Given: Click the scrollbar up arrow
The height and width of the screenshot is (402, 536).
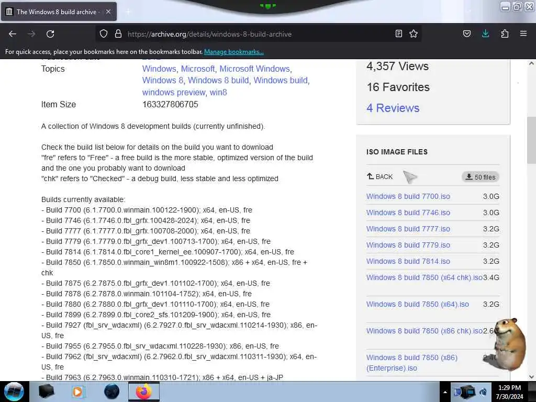Looking at the screenshot, I should tap(531, 63).
